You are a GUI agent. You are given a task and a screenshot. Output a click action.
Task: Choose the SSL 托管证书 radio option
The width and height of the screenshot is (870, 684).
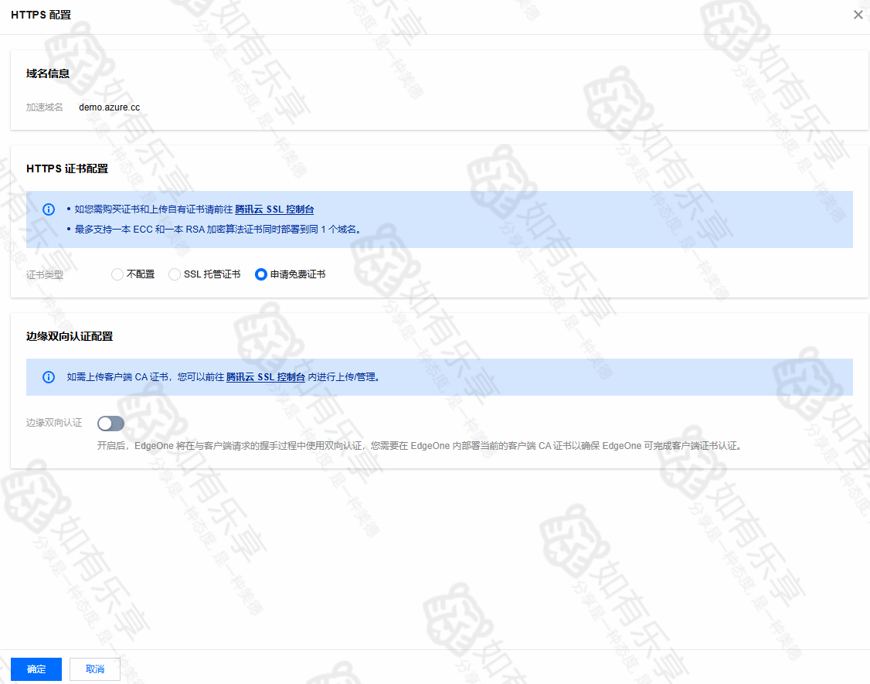click(x=175, y=274)
